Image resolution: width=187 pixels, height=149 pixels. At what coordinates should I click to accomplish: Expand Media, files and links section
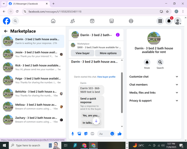pyautogui.click(x=154, y=93)
